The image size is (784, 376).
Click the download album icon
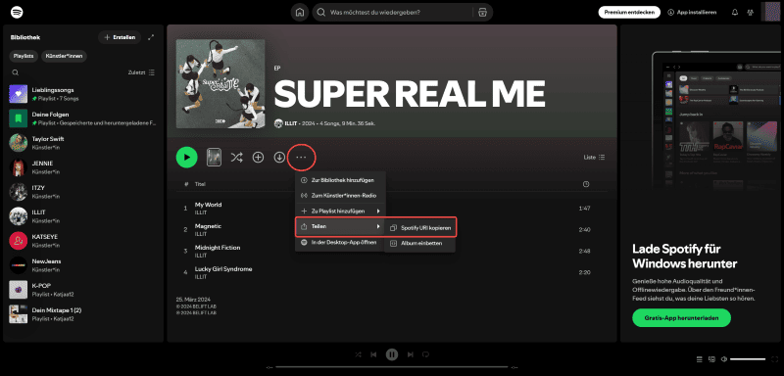tap(279, 158)
